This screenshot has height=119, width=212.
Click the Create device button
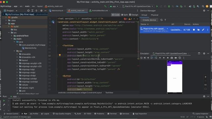pyautogui.click(x=149, y=20)
